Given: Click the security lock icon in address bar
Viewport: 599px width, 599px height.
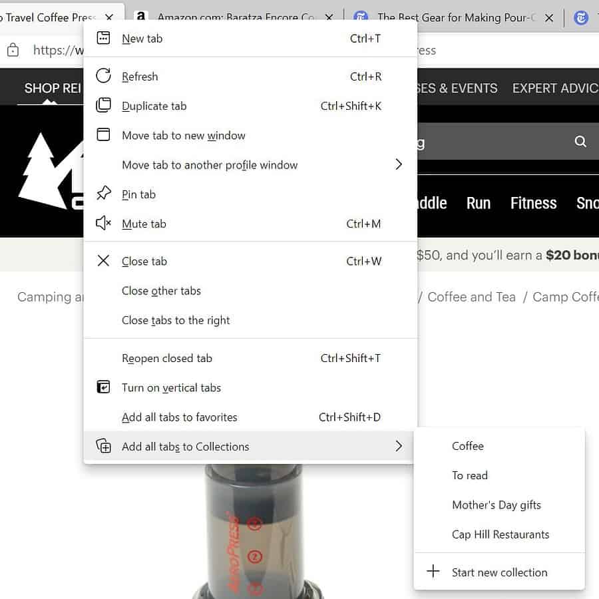Looking at the screenshot, I should 13,50.
